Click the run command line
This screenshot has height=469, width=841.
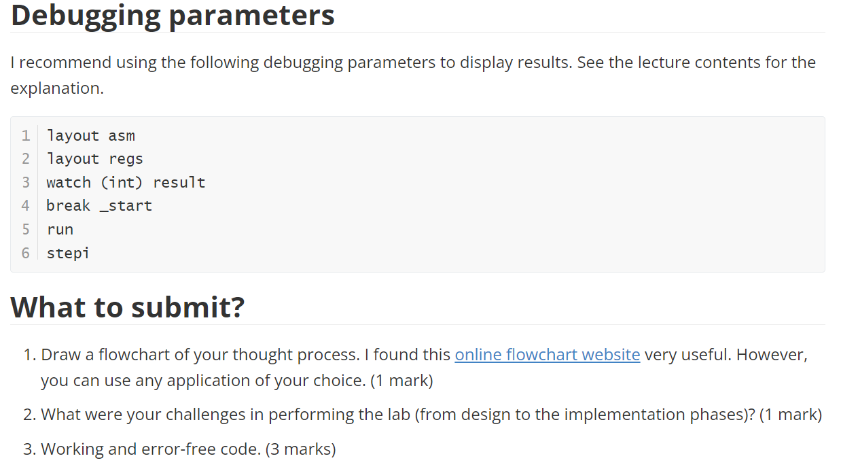tap(60, 230)
